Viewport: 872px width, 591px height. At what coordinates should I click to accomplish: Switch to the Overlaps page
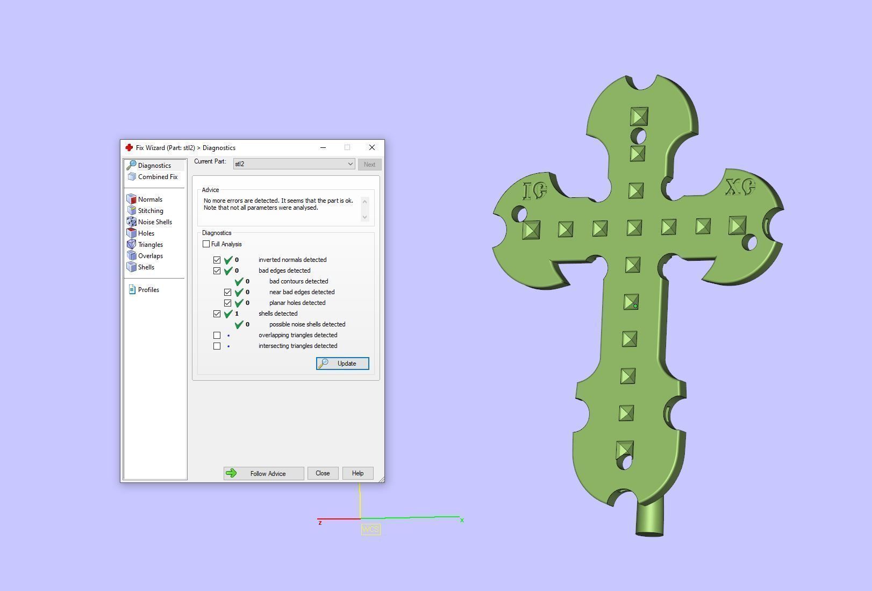tap(151, 255)
